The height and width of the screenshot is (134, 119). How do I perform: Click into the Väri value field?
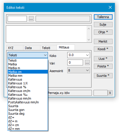[75, 62]
